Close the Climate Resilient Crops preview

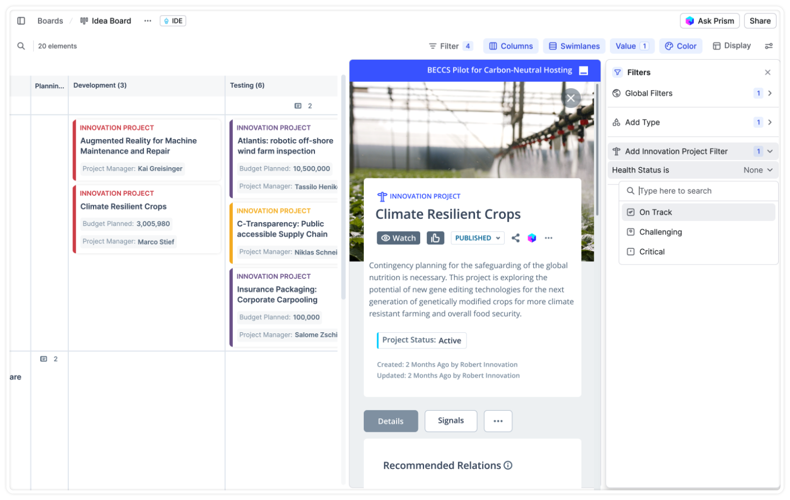tap(571, 98)
